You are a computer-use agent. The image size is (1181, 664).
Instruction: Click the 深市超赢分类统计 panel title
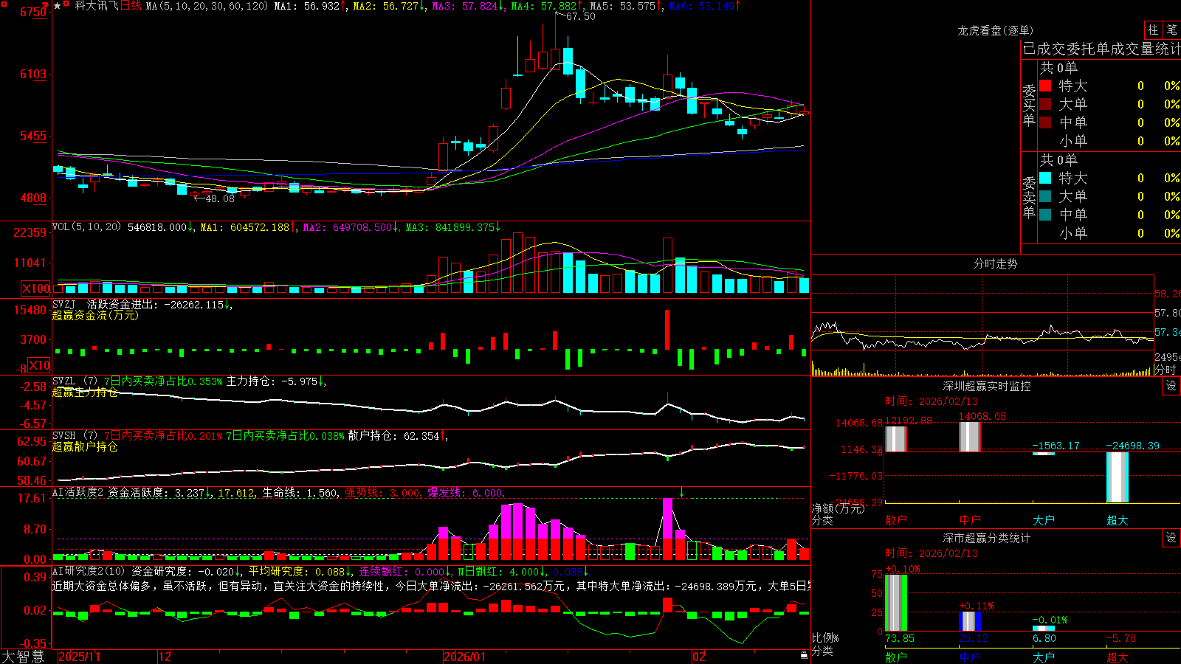coord(987,538)
